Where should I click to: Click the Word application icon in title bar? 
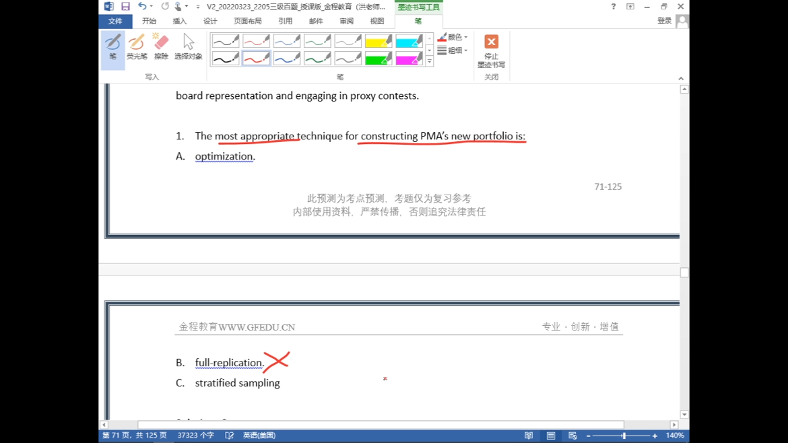click(x=108, y=7)
